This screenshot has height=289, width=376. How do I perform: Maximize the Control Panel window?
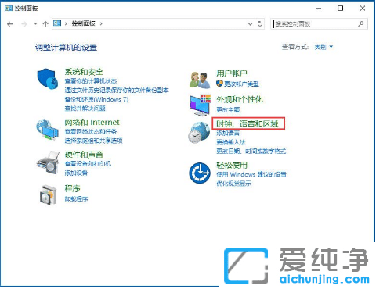341,9
